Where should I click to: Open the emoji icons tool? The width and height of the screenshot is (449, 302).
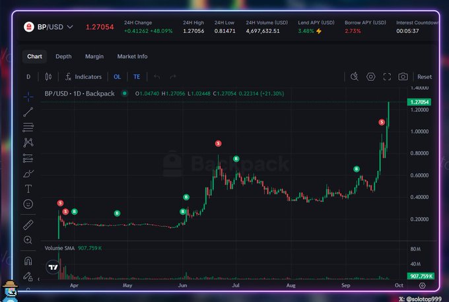coord(28,204)
